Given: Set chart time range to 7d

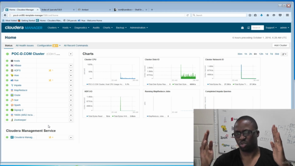Looking at the screenshot, I should coord(271,54).
